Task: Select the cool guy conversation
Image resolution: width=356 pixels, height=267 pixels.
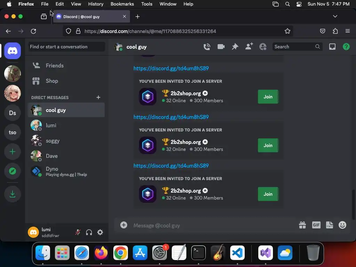Action: 66,110
